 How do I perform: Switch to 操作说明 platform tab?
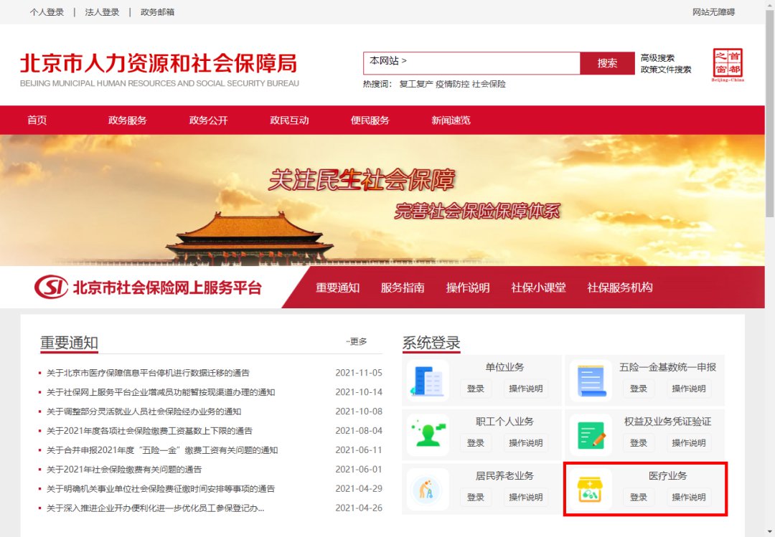click(468, 287)
